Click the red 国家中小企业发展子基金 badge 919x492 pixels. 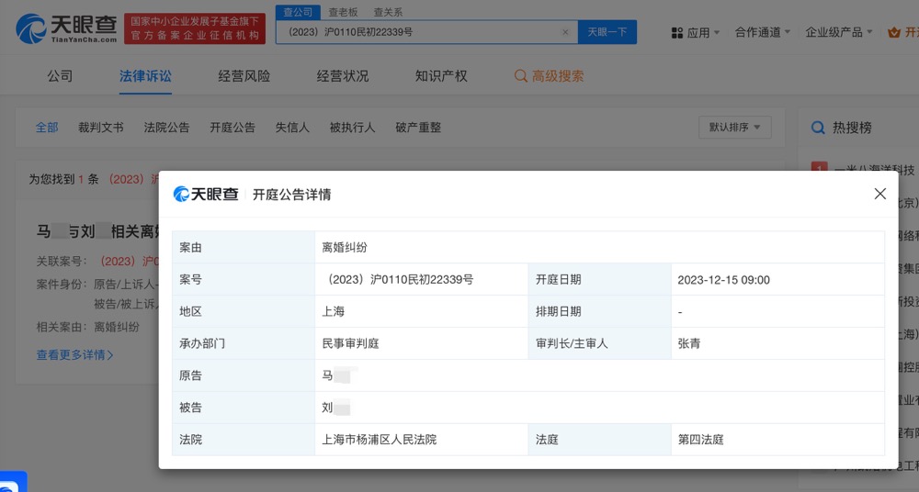pos(195,28)
